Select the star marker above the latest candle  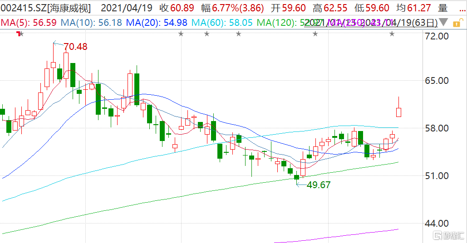tap(392, 34)
